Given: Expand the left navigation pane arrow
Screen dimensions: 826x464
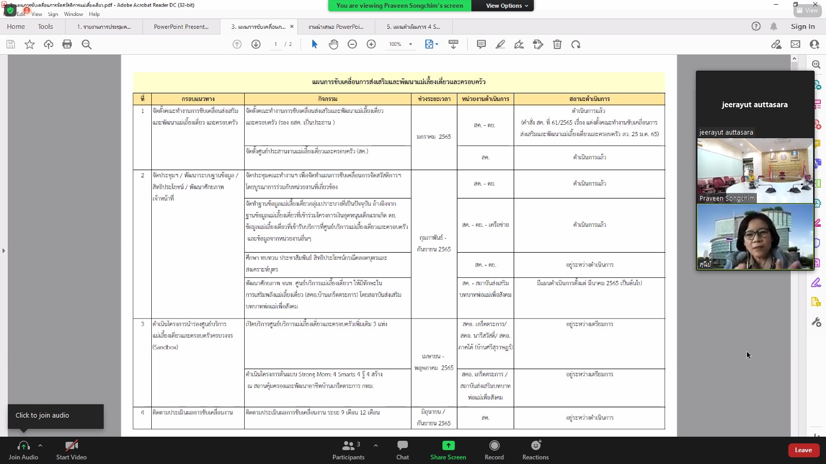Looking at the screenshot, I should click(4, 251).
